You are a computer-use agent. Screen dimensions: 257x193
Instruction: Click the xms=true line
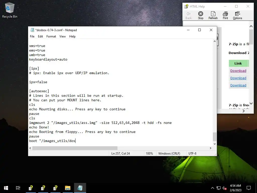point(37,46)
